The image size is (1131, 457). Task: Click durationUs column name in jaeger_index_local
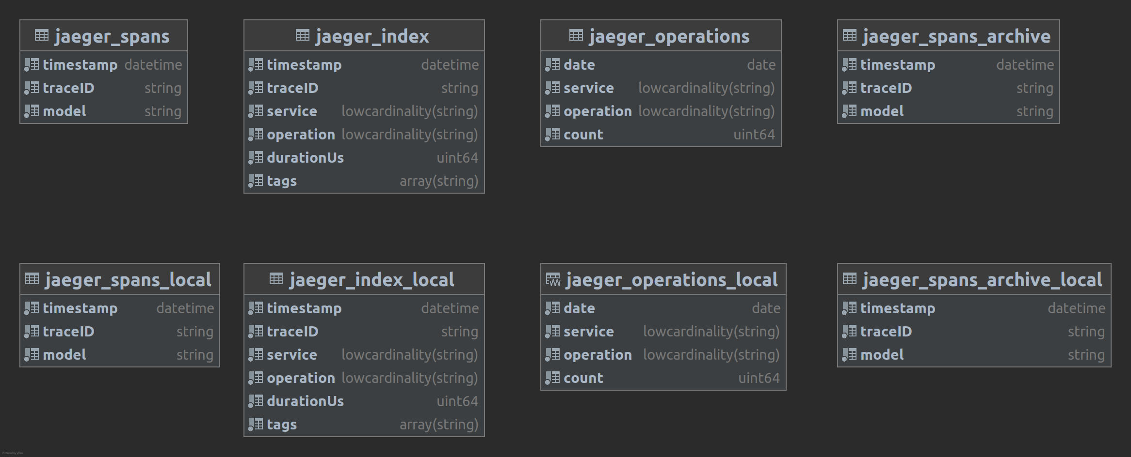point(305,401)
